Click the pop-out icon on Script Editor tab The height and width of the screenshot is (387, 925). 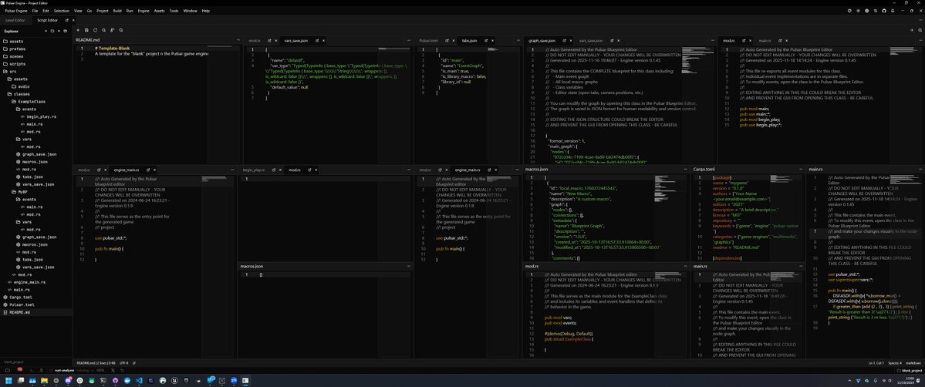coord(66,20)
